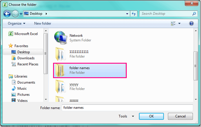Viewport: 201px width, 127px height.
Task: Confirm selection with the OK button
Action: point(151,116)
